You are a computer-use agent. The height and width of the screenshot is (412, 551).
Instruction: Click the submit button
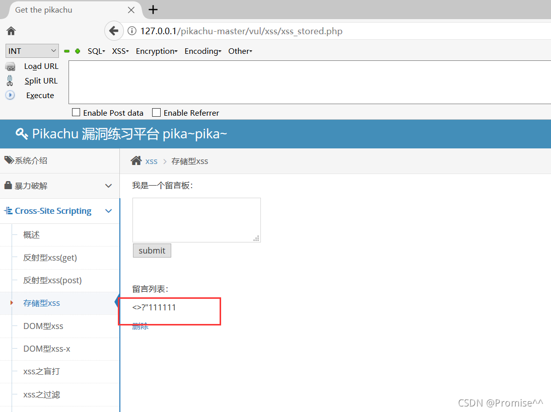pos(152,251)
